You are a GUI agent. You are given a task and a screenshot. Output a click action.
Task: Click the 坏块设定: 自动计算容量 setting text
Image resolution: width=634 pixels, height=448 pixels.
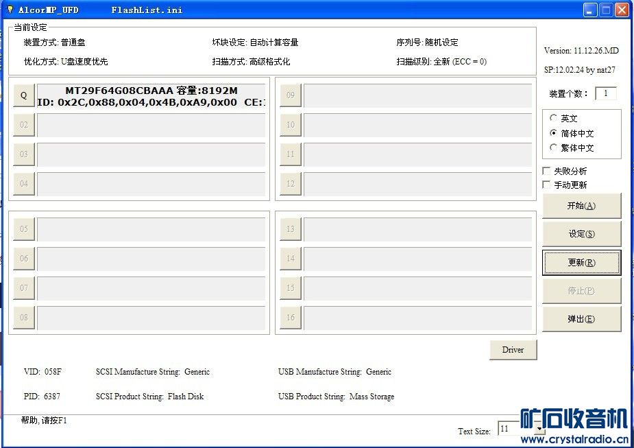click(x=255, y=43)
